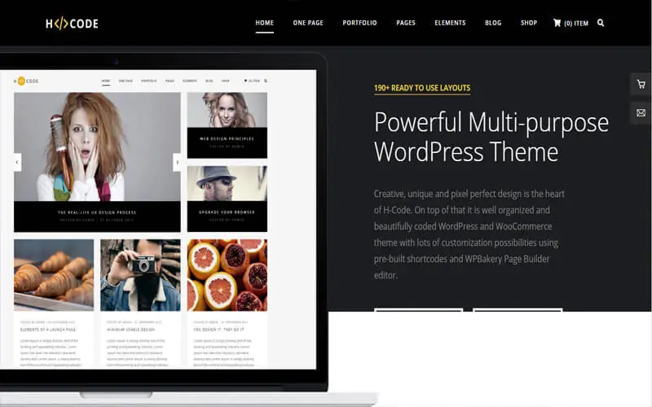This screenshot has height=407, width=652.
Task: Click the Real-Life UX Design Process caption
Action: tap(97, 212)
